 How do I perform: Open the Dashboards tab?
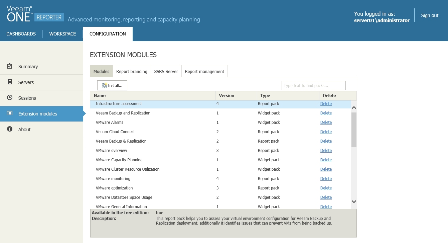pos(21,34)
